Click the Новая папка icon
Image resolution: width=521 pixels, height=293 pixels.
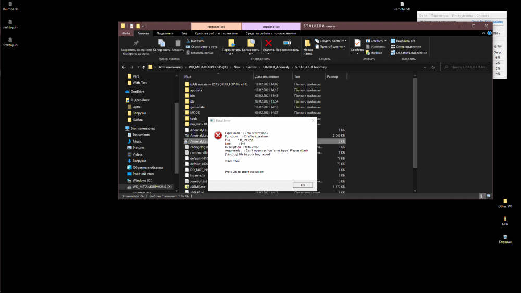click(308, 43)
